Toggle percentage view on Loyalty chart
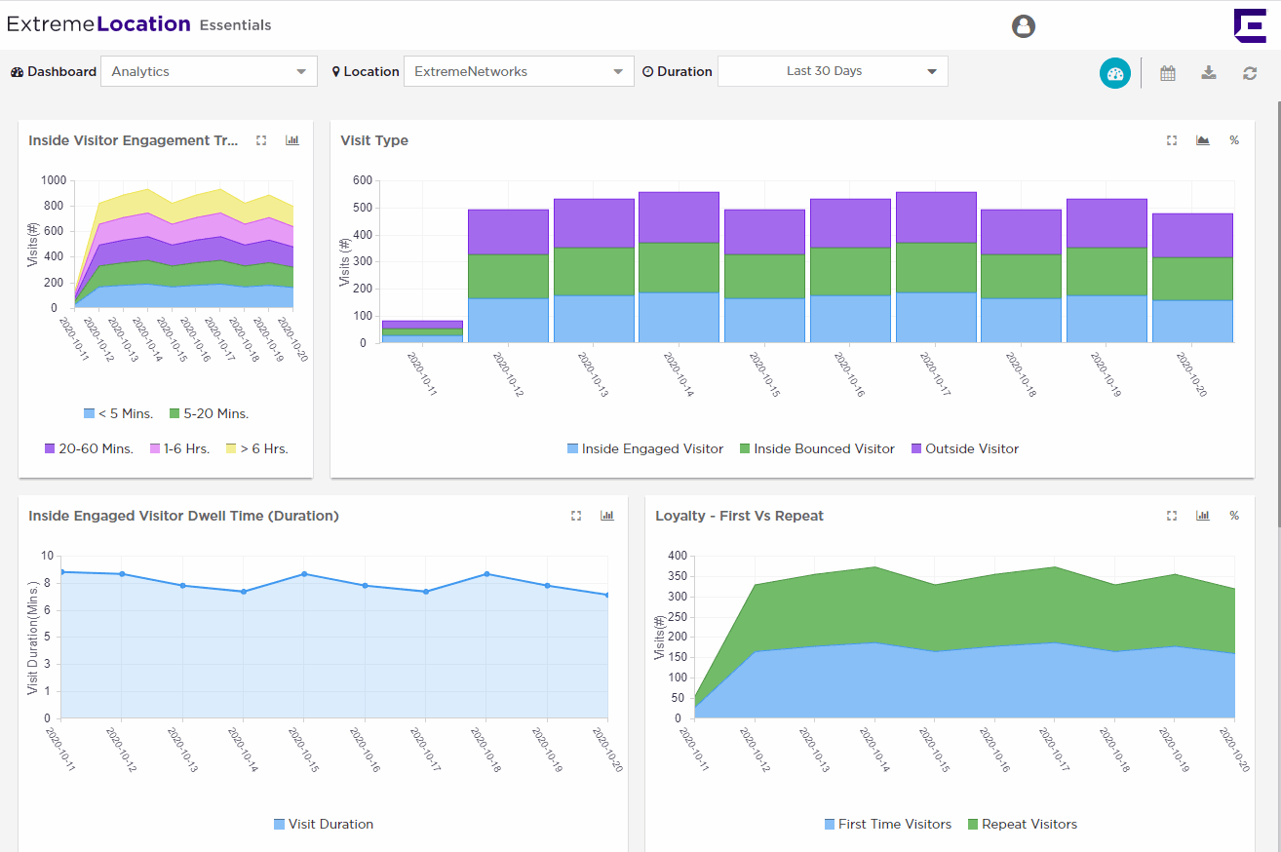Screen dimensions: 1281x852 point(1234,516)
